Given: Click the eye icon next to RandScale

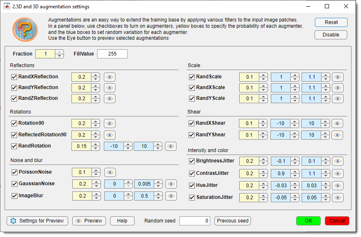Looking at the screenshot, I should coord(338,77).
